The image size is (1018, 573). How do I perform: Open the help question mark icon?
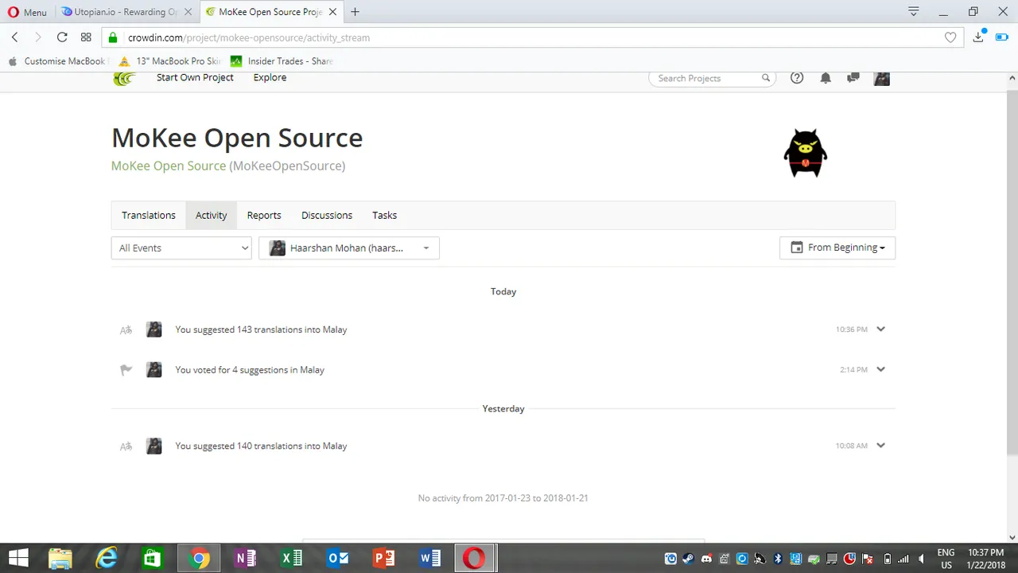(797, 78)
